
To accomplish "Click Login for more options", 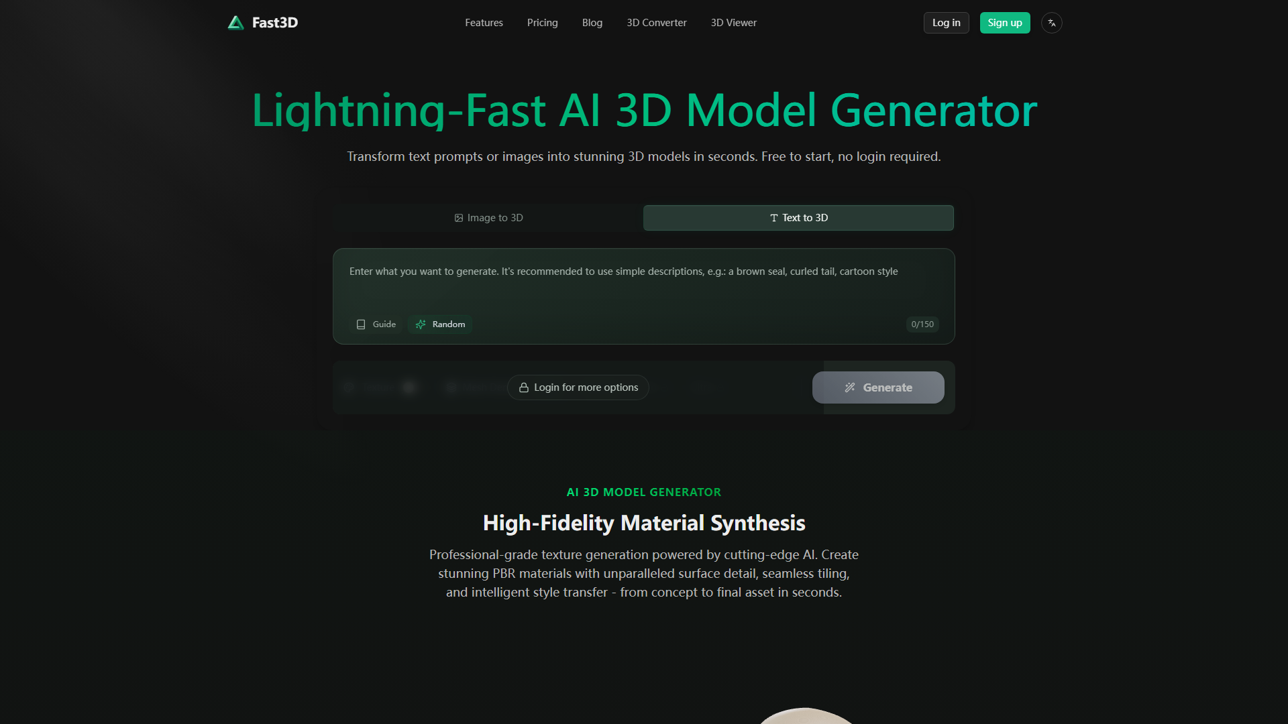I will (x=578, y=387).
